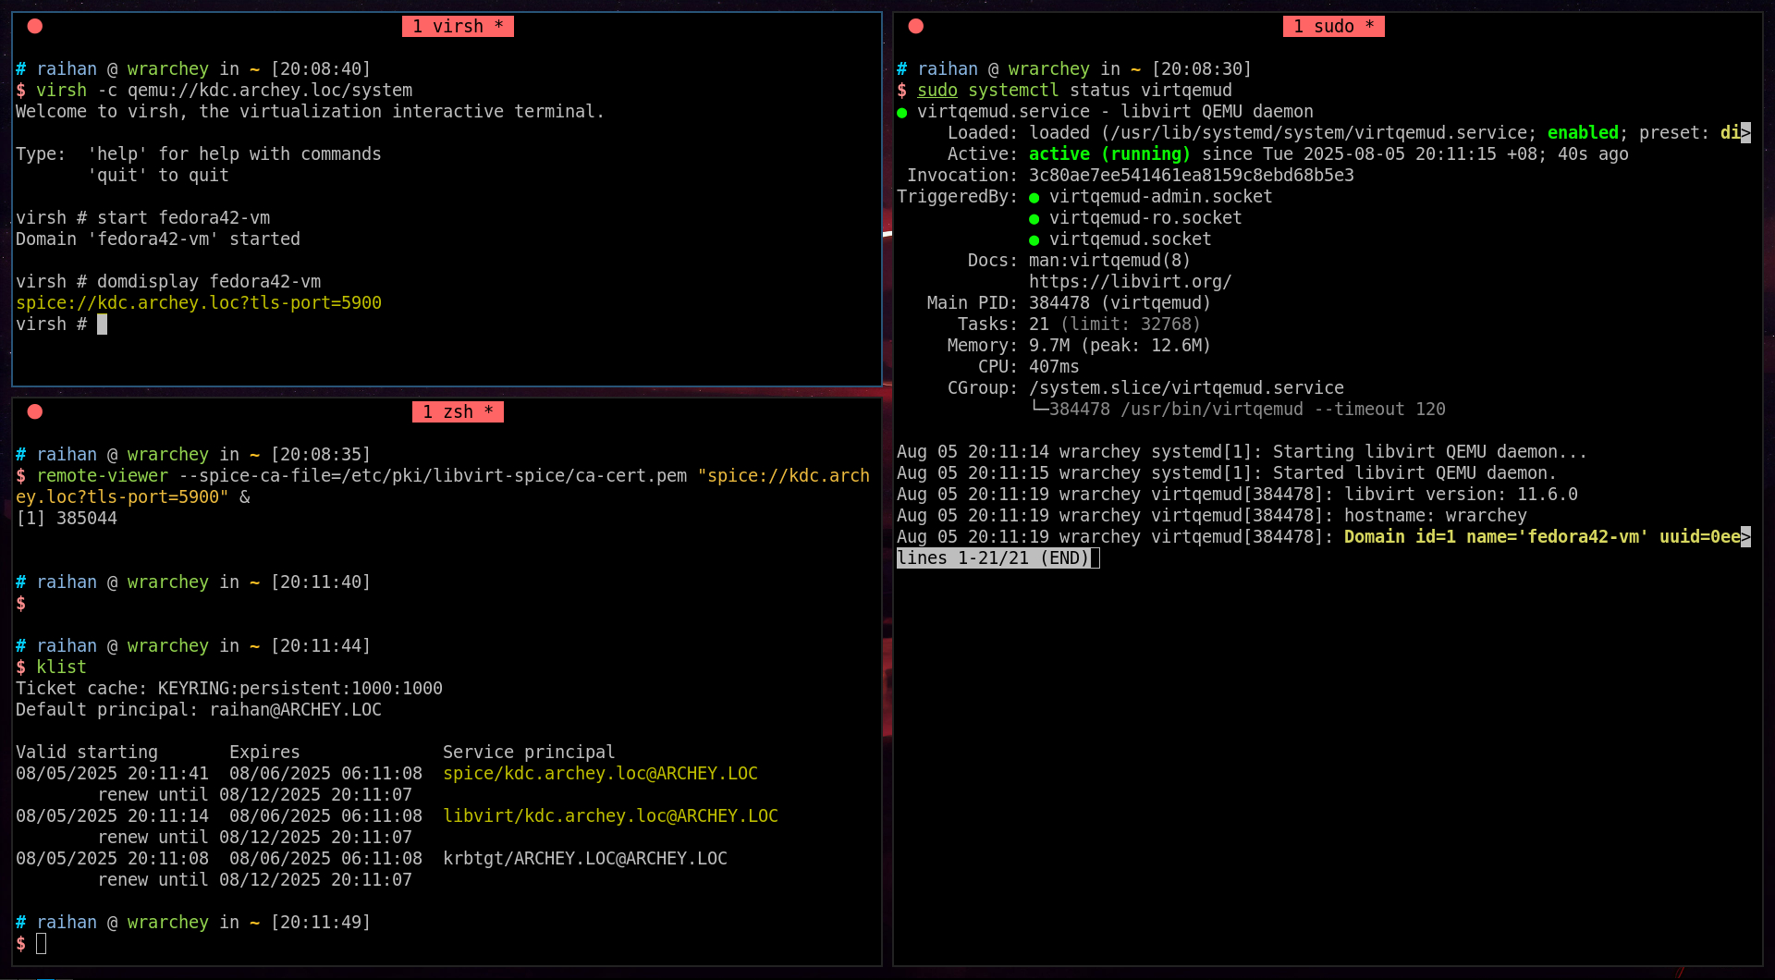Click the --spice-ca-file=/etc/pki/libvirt-spice/ca-cert.pem argument
The image size is (1775, 980).
(433, 476)
